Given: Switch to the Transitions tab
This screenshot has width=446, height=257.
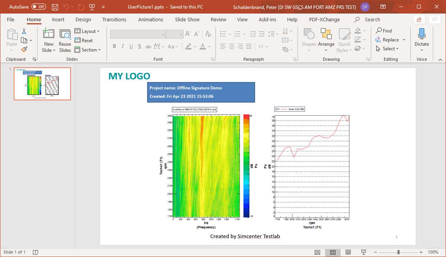Looking at the screenshot, I should 114,20.
